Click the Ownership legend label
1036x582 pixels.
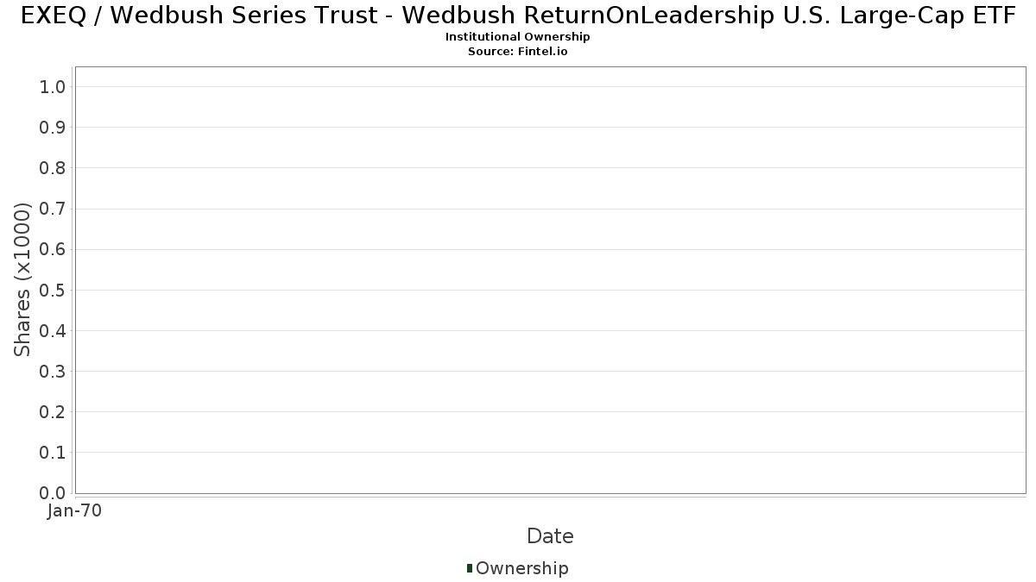tap(521, 568)
